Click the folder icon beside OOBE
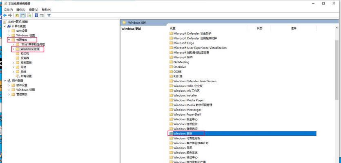This screenshot has width=341, height=163. click(x=171, y=72)
